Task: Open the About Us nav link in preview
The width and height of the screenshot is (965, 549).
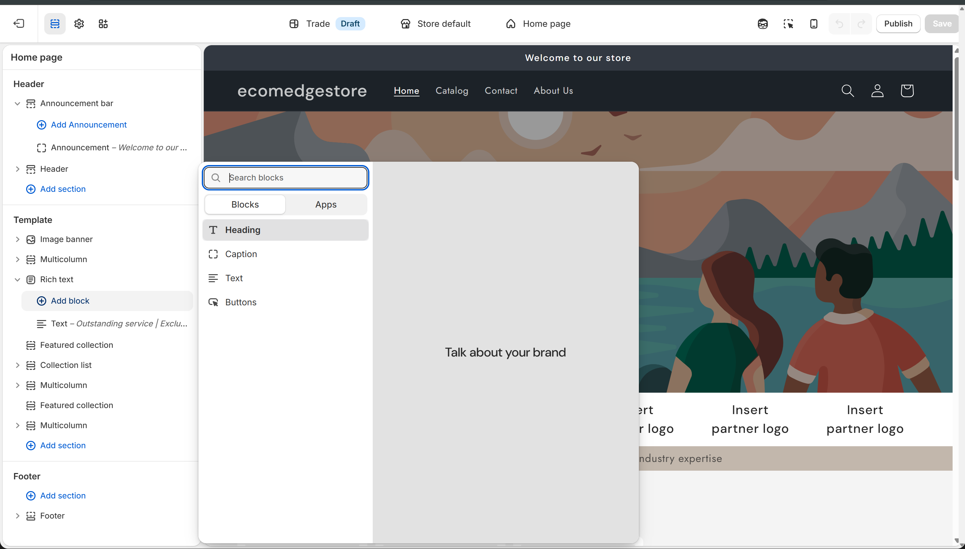Action: pos(553,90)
